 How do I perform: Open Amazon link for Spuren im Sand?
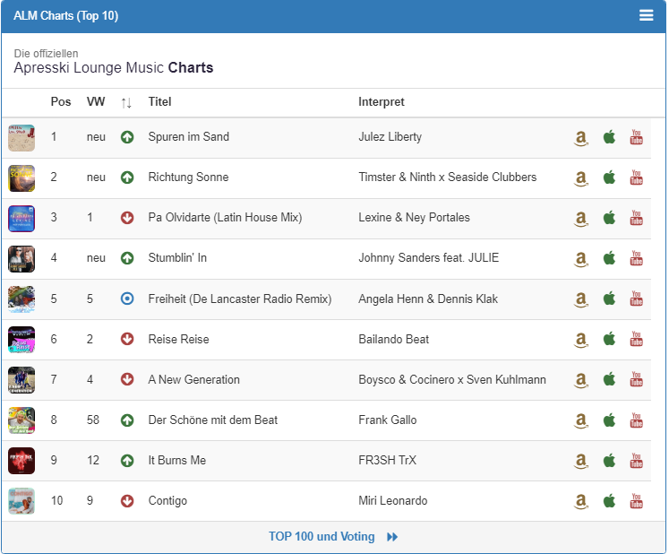580,137
